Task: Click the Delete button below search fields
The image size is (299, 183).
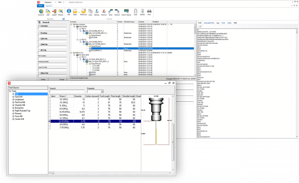Action: (43, 79)
